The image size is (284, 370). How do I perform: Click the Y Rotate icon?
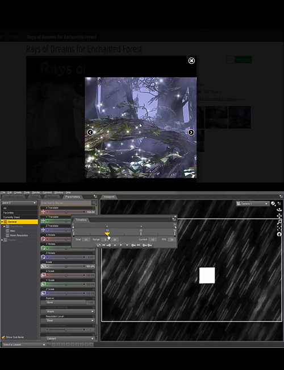coord(43,248)
